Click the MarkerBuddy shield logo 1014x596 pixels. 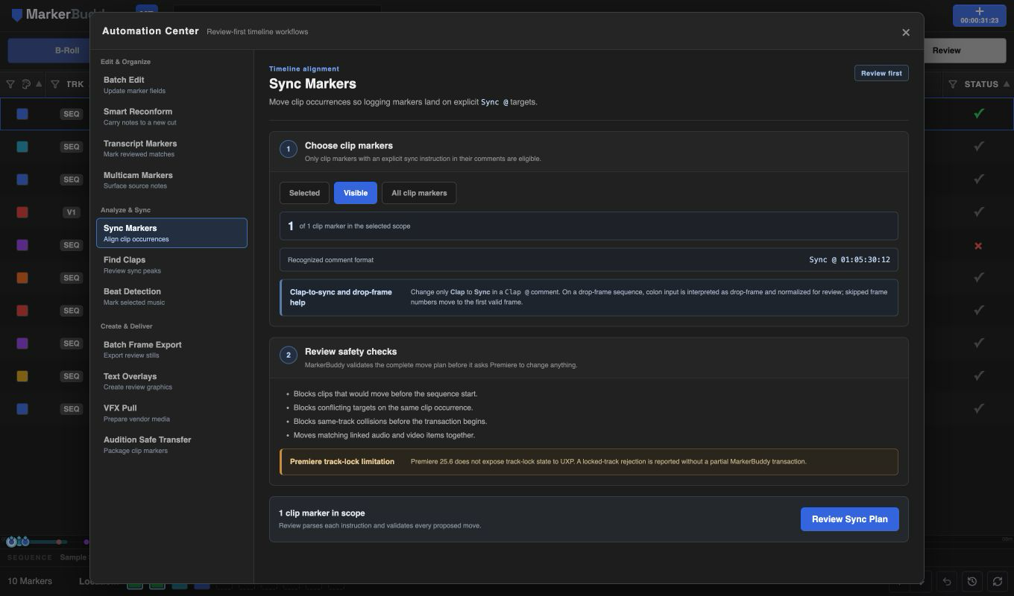[x=16, y=15]
